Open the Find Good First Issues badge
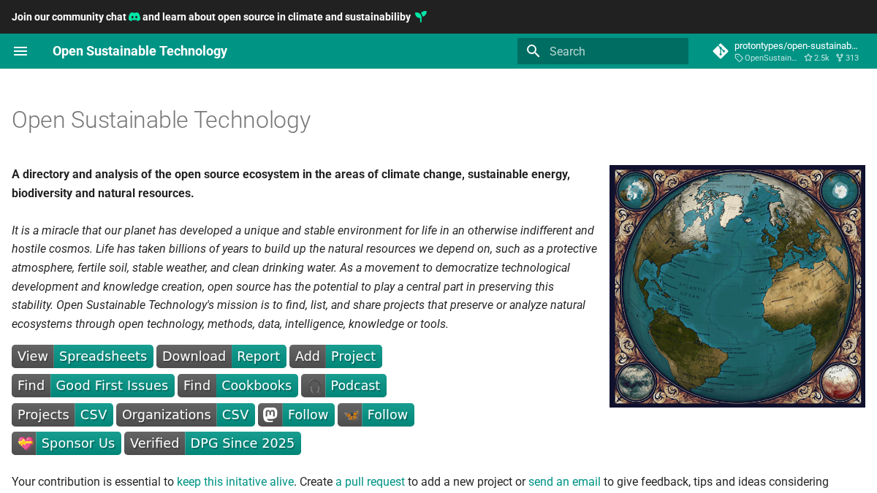The width and height of the screenshot is (877, 493). (x=94, y=386)
